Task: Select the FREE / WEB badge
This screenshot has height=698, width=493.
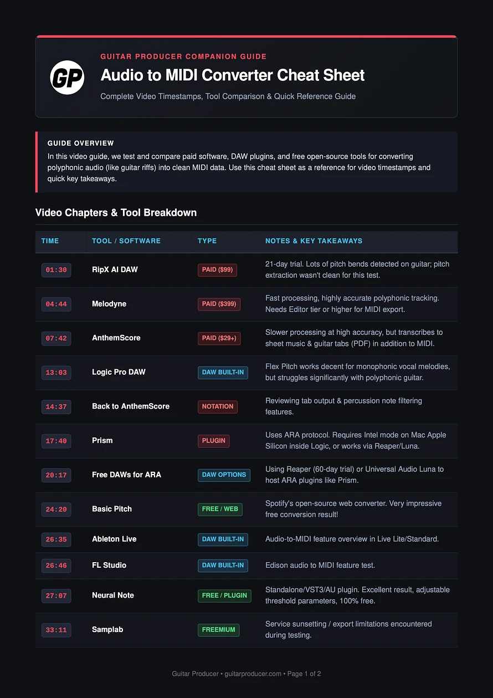Action: tap(220, 509)
